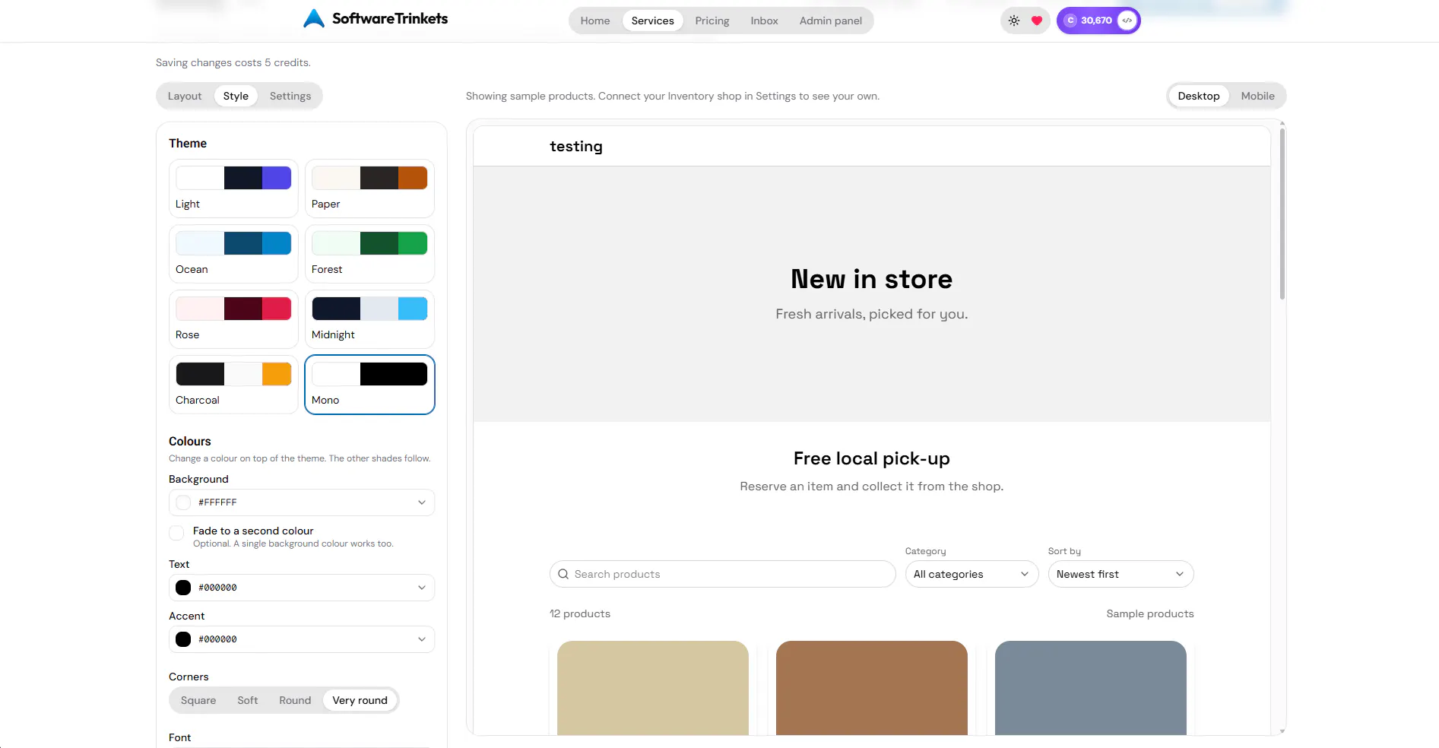Open the credits balance 30,670 pill
The height and width of the screenshot is (748, 1439).
coord(1098,21)
